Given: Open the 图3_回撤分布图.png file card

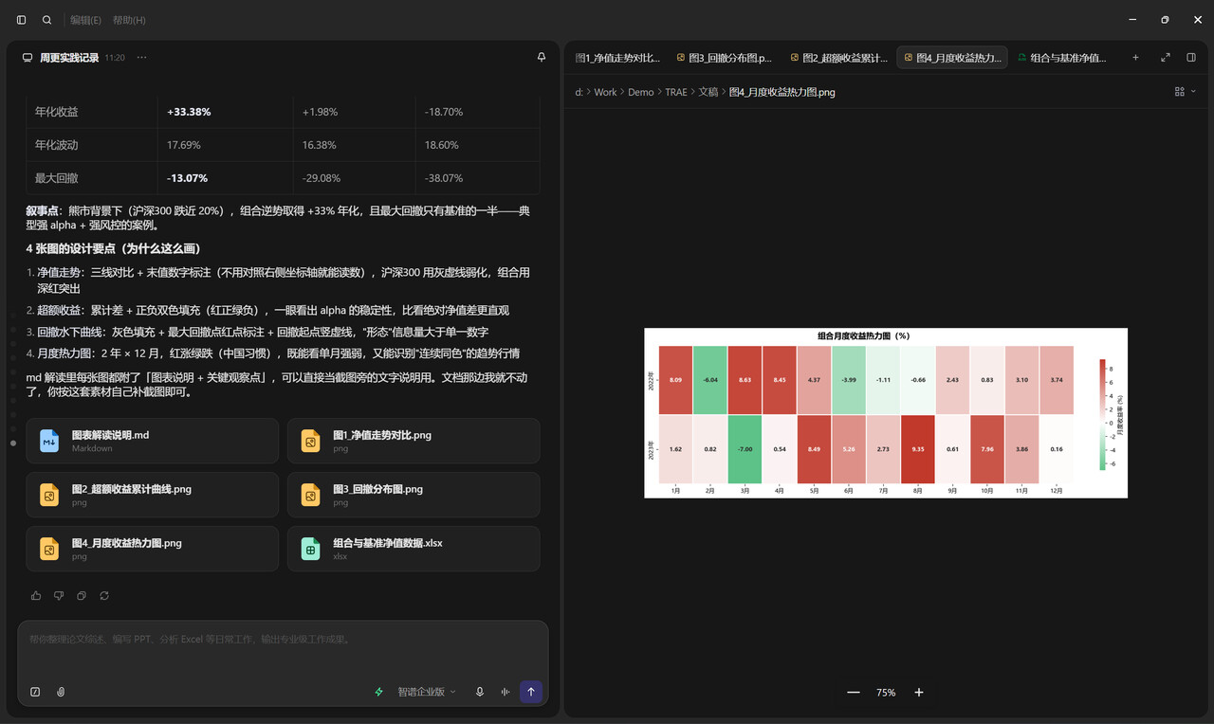Looking at the screenshot, I should point(414,496).
